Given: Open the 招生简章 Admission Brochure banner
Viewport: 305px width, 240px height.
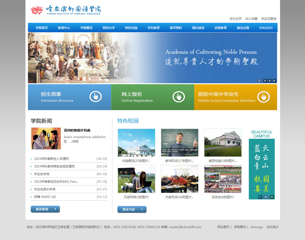Looking at the screenshot, I should pos(70,97).
